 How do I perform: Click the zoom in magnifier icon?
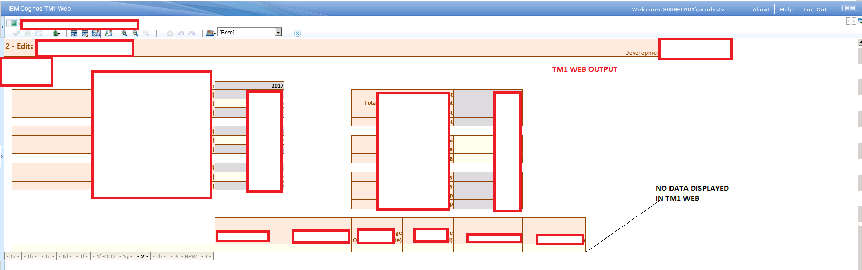coord(124,33)
